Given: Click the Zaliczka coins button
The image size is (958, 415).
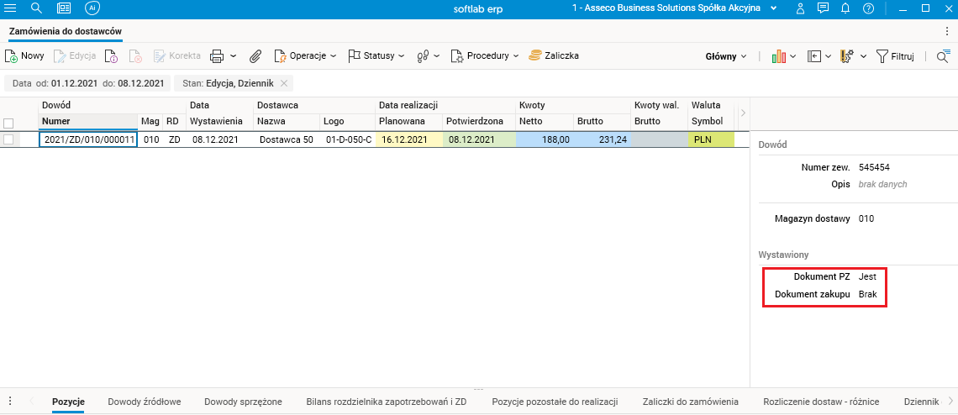Looking at the screenshot, I should pos(554,55).
